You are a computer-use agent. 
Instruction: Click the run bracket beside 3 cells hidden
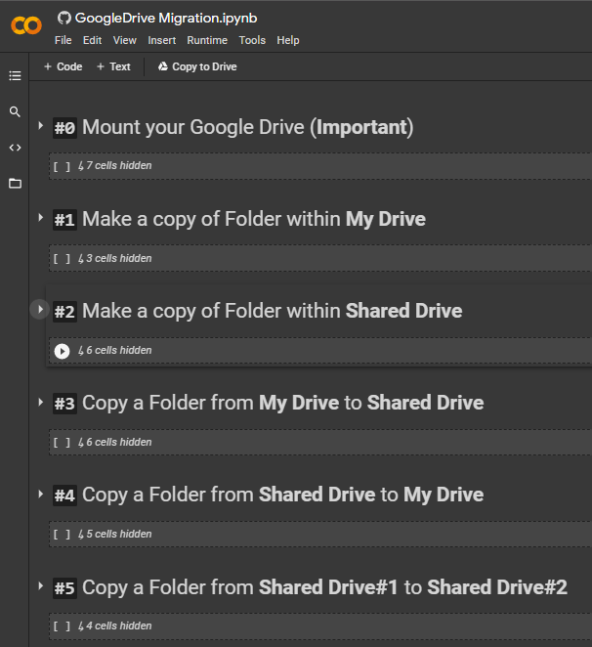point(62,259)
